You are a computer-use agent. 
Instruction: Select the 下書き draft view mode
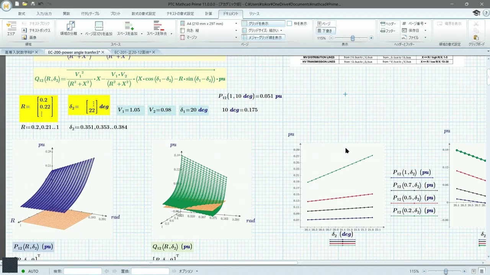pos(325,31)
